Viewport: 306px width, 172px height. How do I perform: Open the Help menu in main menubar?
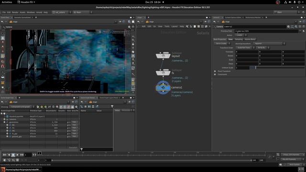pyautogui.click(x=45, y=12)
